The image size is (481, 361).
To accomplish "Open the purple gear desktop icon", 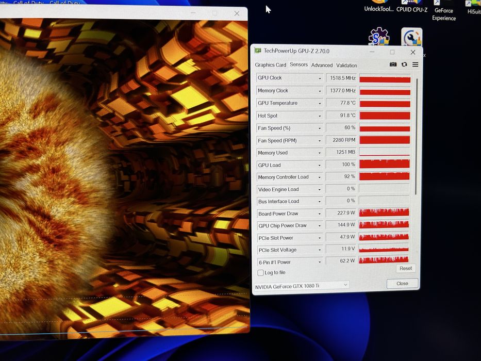I will pyautogui.click(x=379, y=37).
